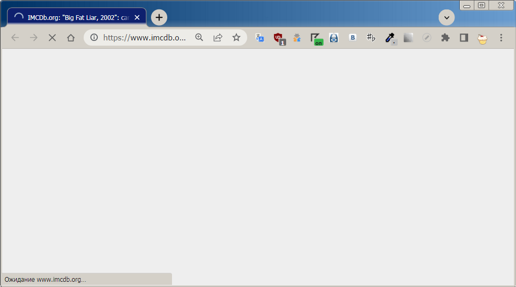Click the imcdb.org address bar URL
Image resolution: width=516 pixels, height=287 pixels.
[145, 37]
